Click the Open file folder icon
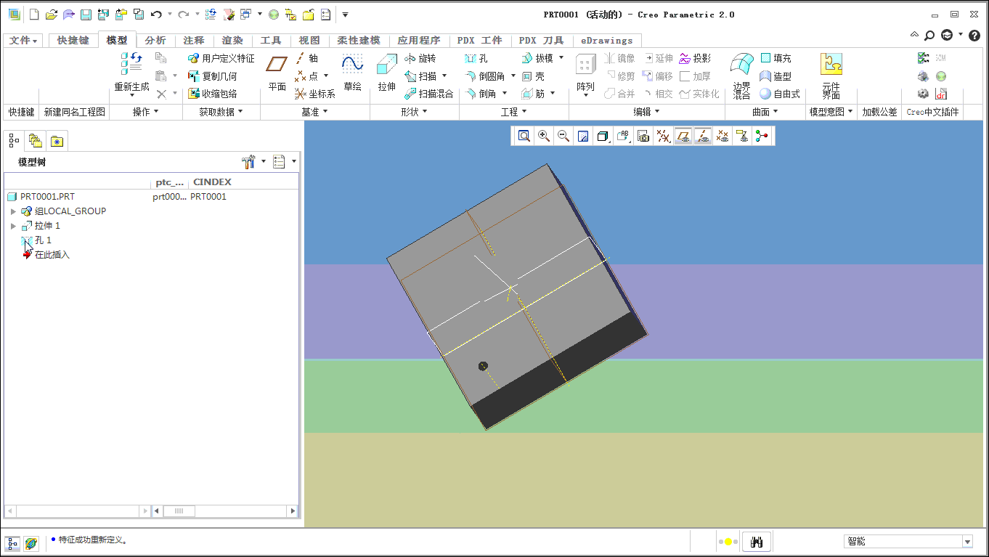Viewport: 989px width, 557px height. [x=51, y=15]
